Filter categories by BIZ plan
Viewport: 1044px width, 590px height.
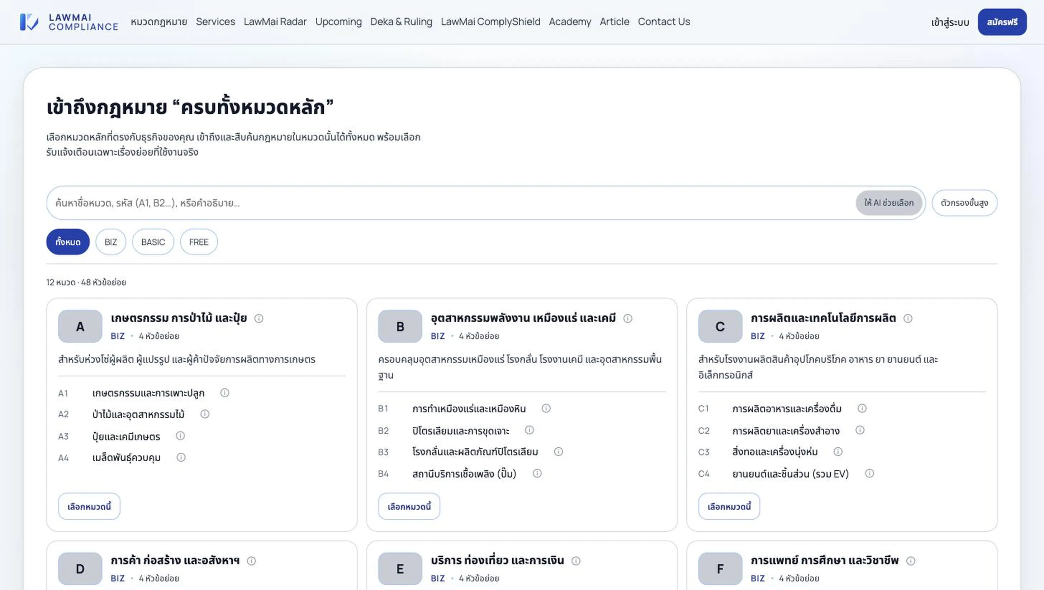click(111, 242)
